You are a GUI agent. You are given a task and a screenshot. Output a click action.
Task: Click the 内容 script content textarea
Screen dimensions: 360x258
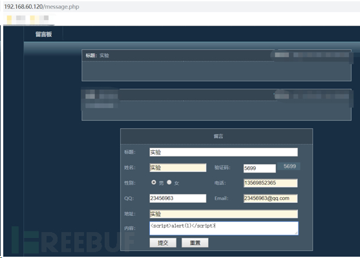tap(224, 228)
